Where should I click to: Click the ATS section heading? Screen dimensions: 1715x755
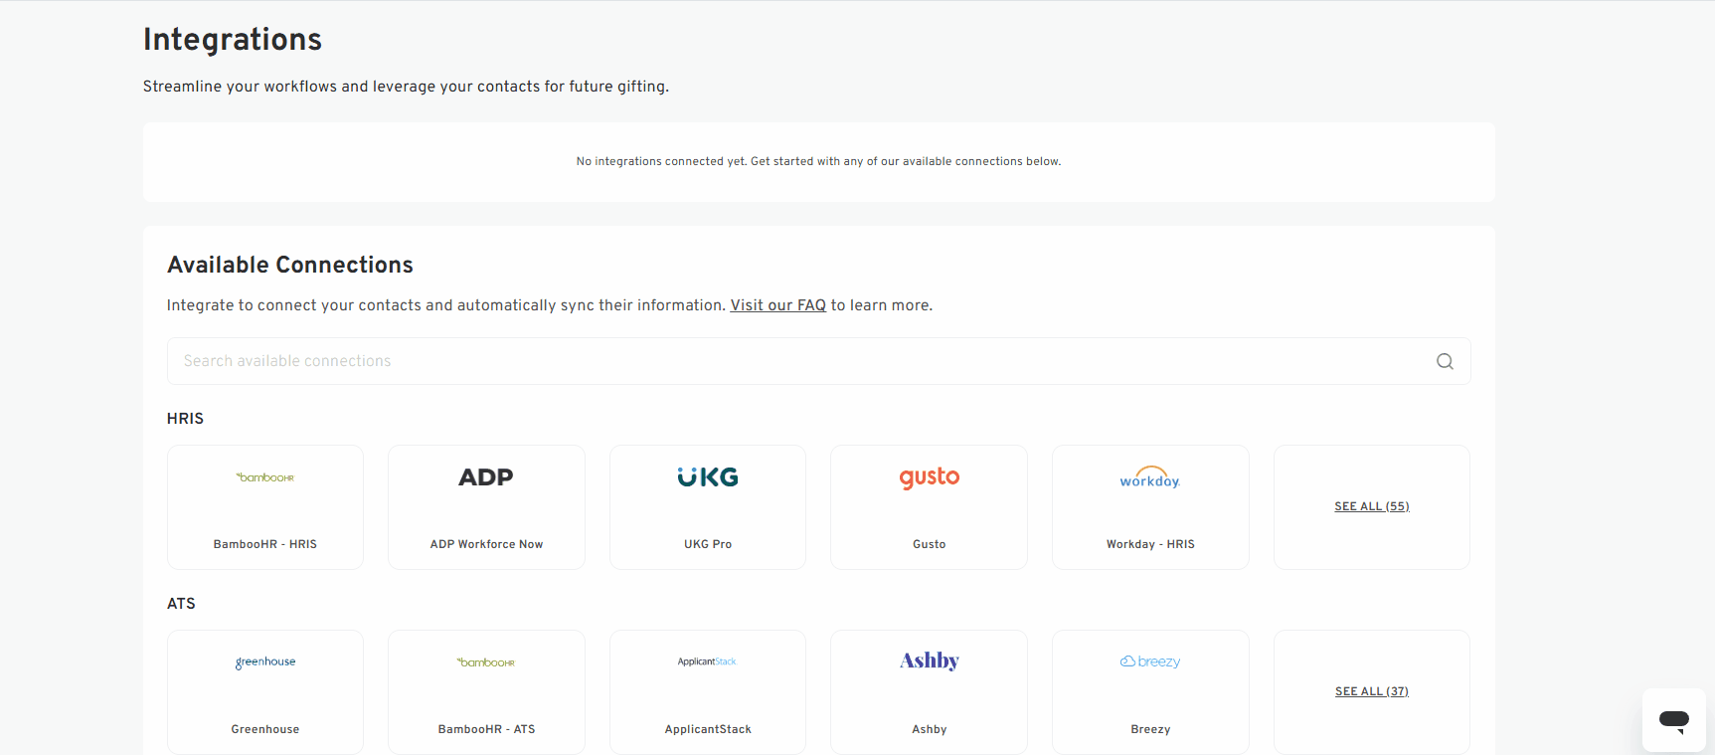[x=181, y=604]
